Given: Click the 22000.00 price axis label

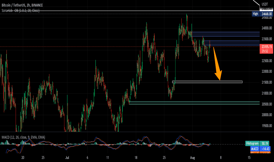Looking at the screenshot, I should point(267,72).
